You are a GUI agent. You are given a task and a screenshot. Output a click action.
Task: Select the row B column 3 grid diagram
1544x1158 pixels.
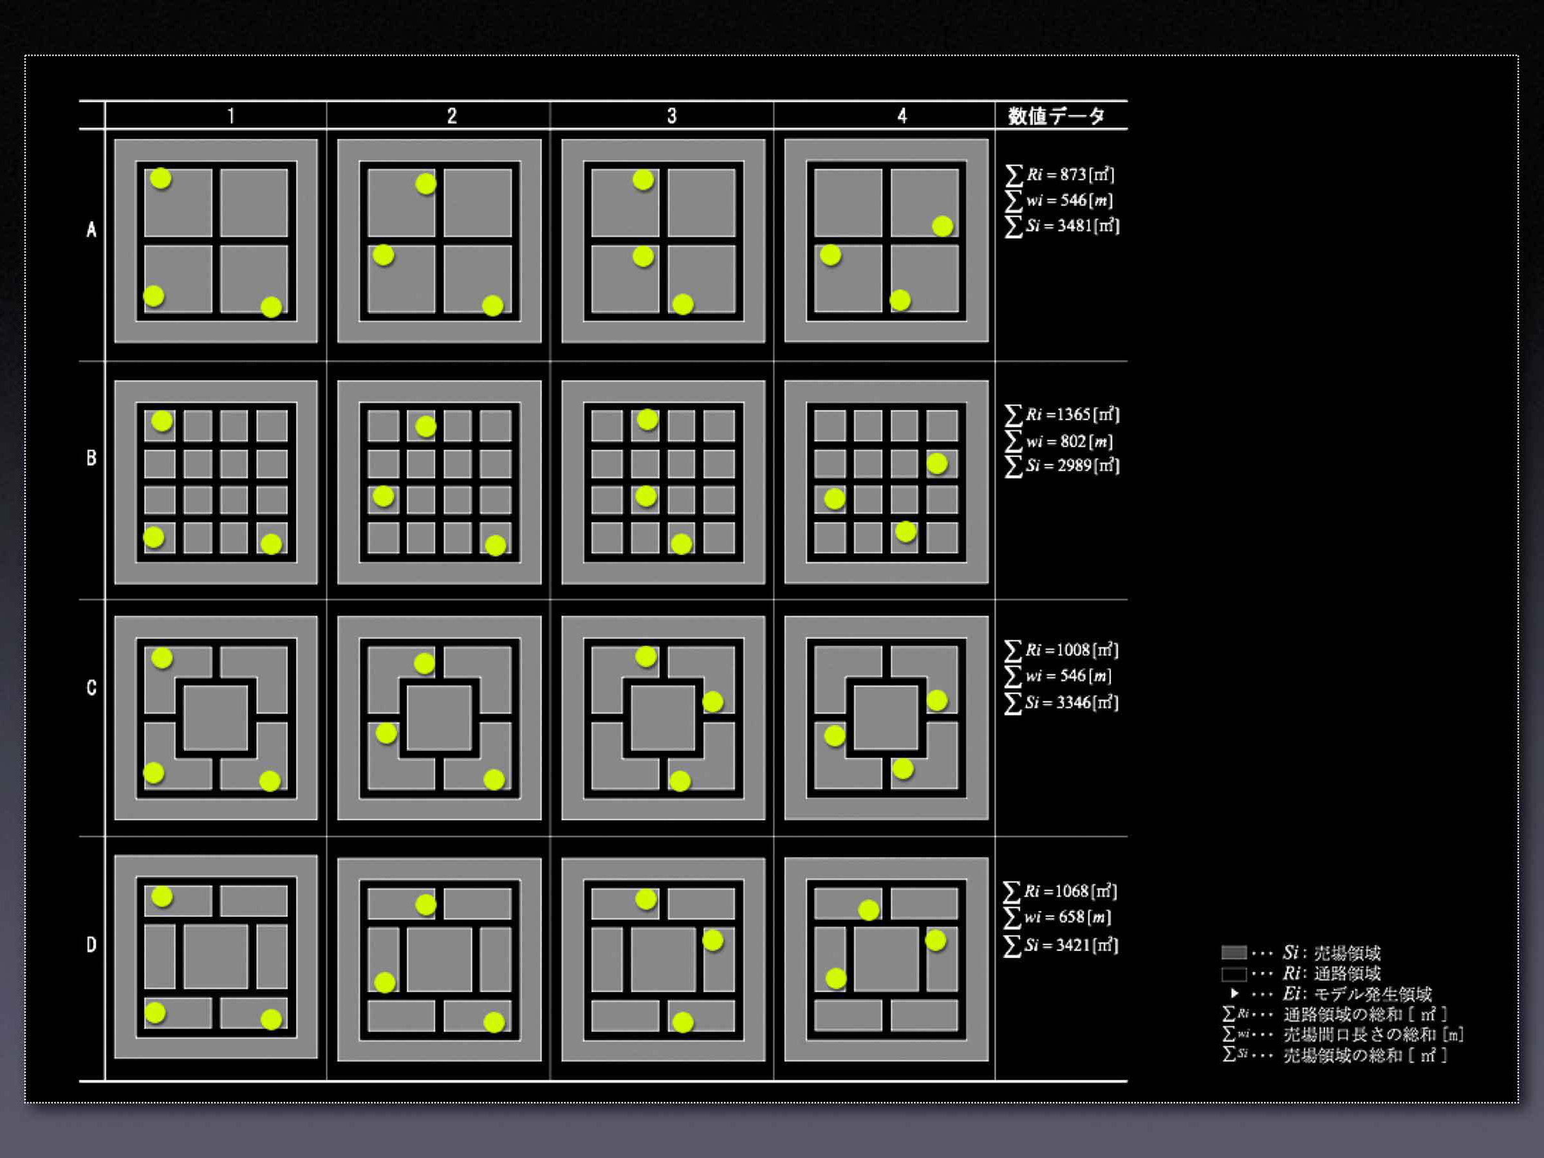[x=662, y=482]
